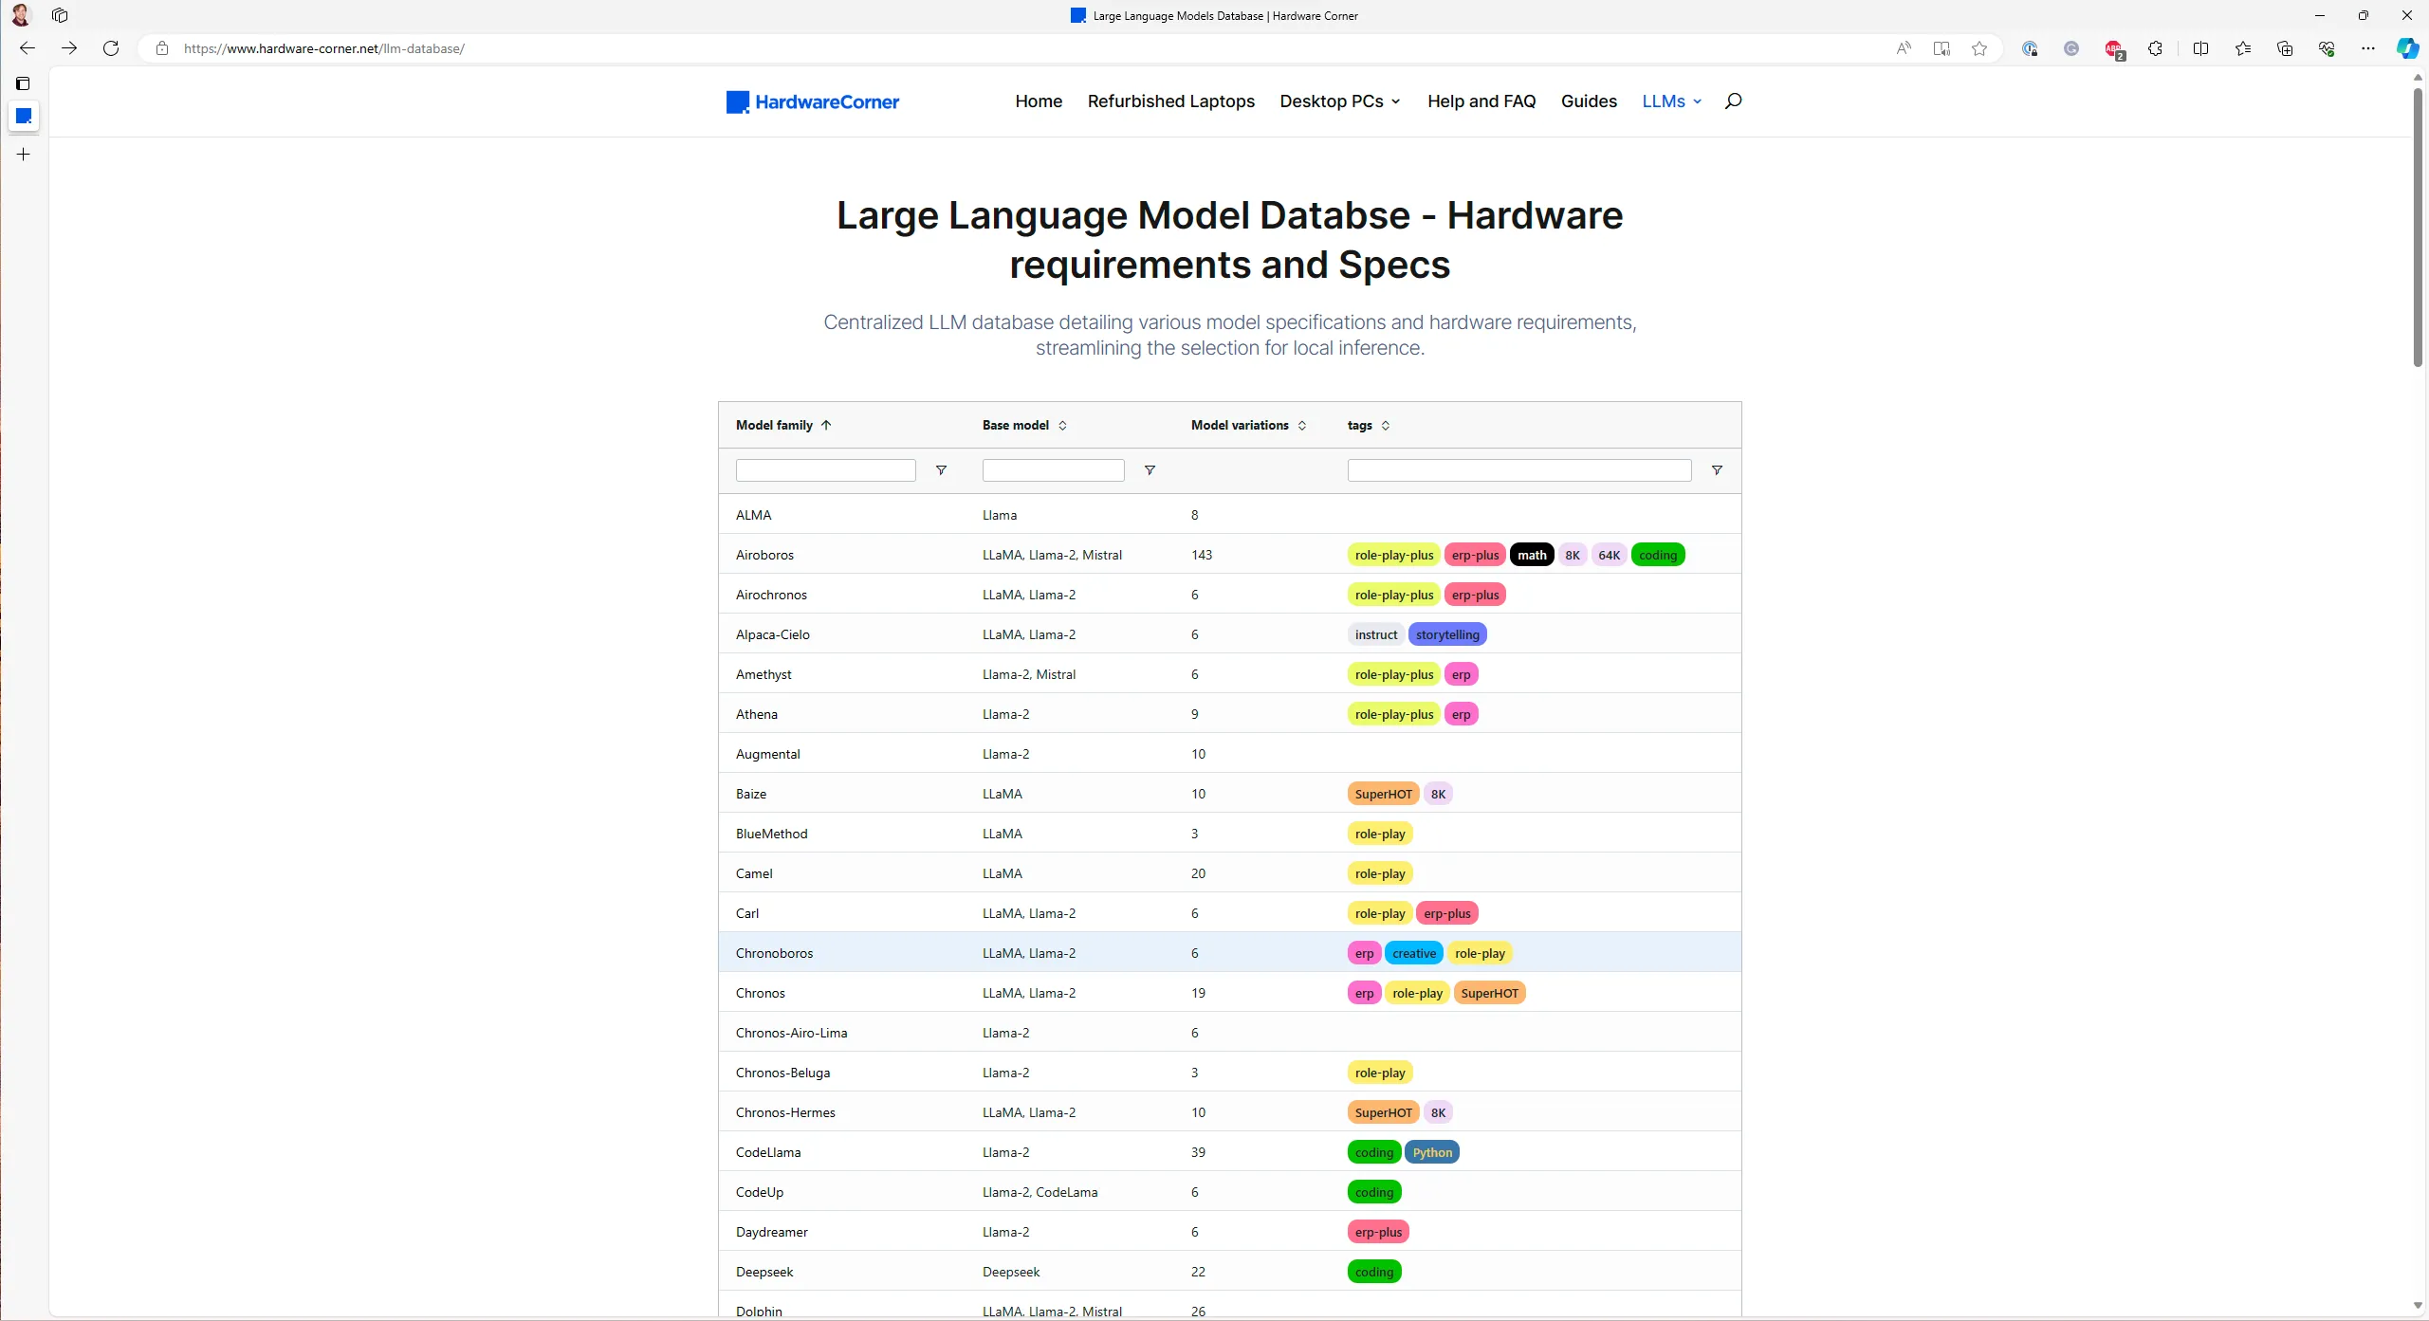
Task: Click the filter icon next to Base model
Action: click(1150, 470)
